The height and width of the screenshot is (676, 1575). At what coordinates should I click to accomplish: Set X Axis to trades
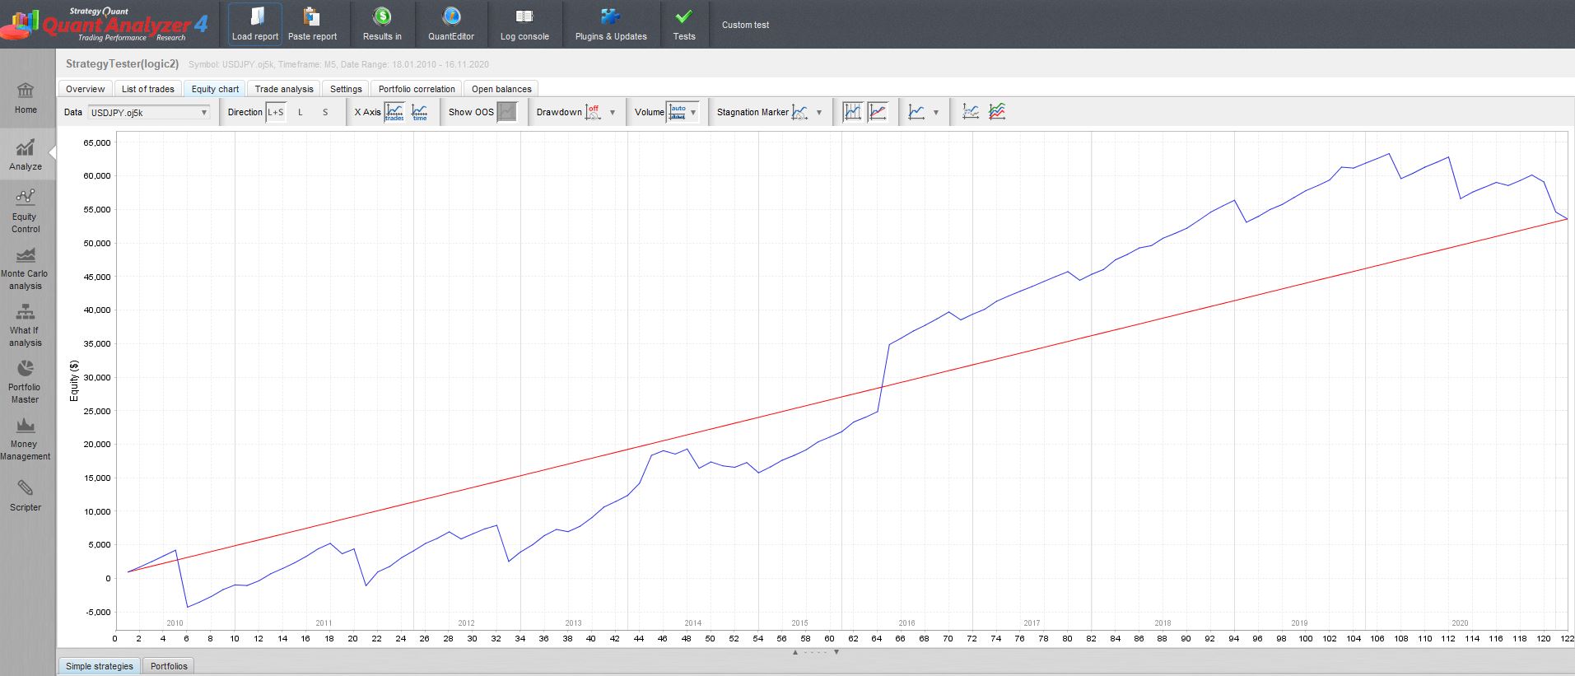[394, 112]
